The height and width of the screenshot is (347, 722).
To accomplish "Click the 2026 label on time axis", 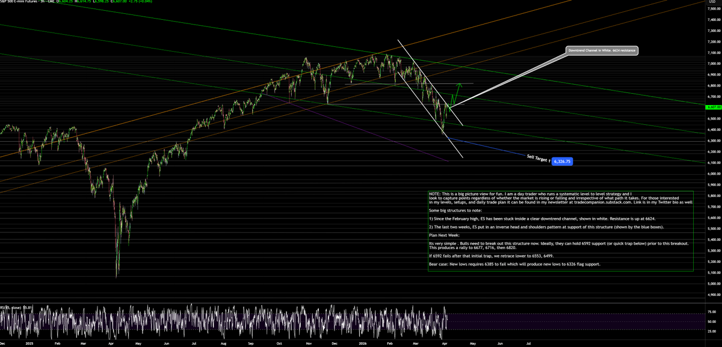I will point(363,343).
